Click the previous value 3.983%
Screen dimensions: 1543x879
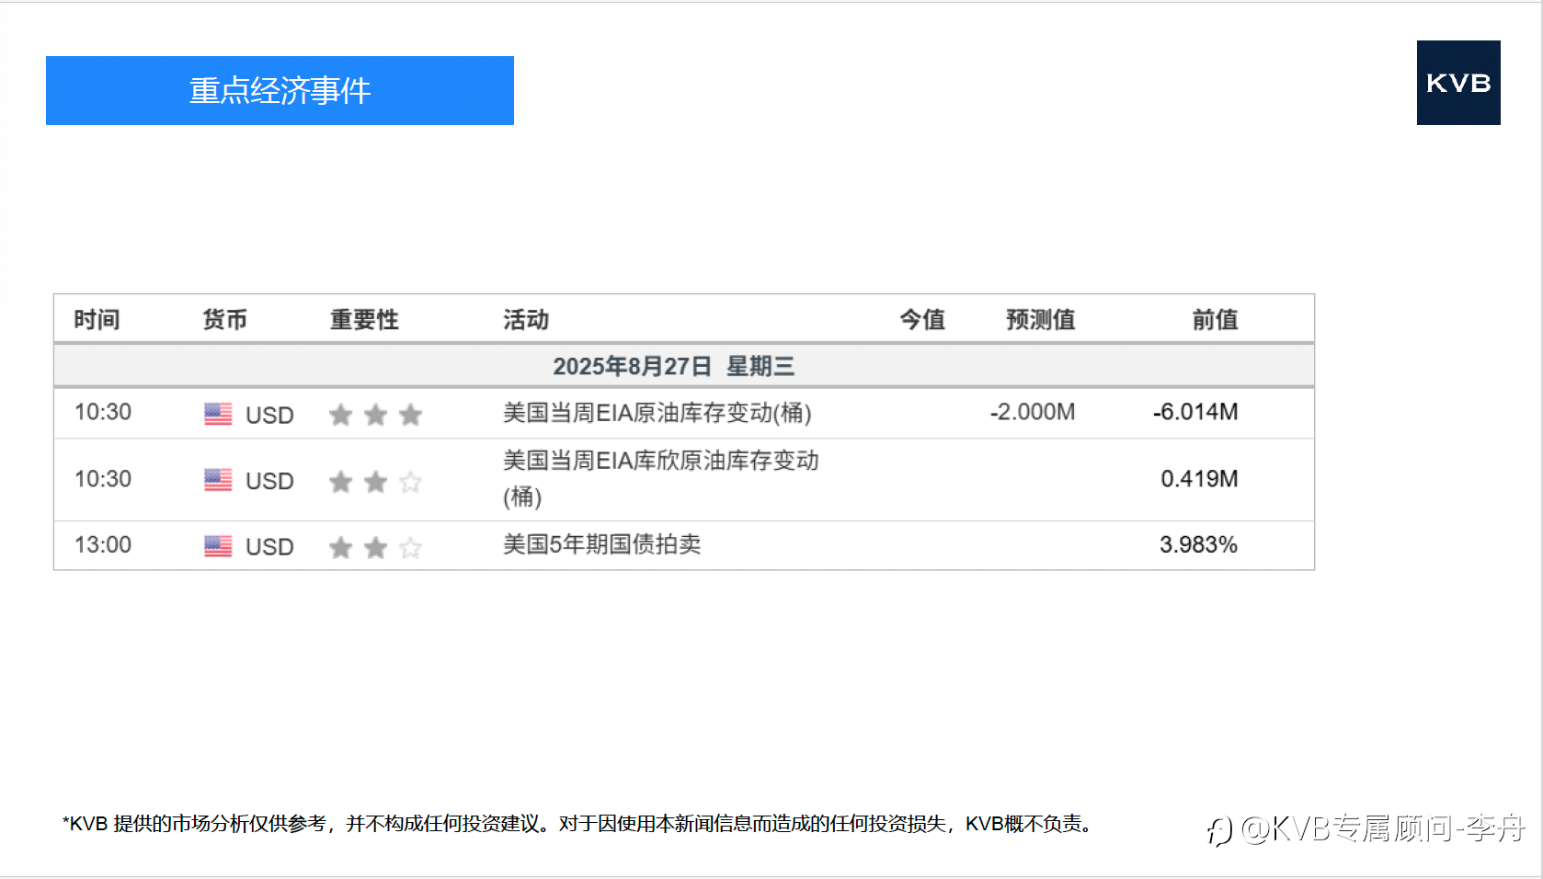pyautogui.click(x=1198, y=545)
